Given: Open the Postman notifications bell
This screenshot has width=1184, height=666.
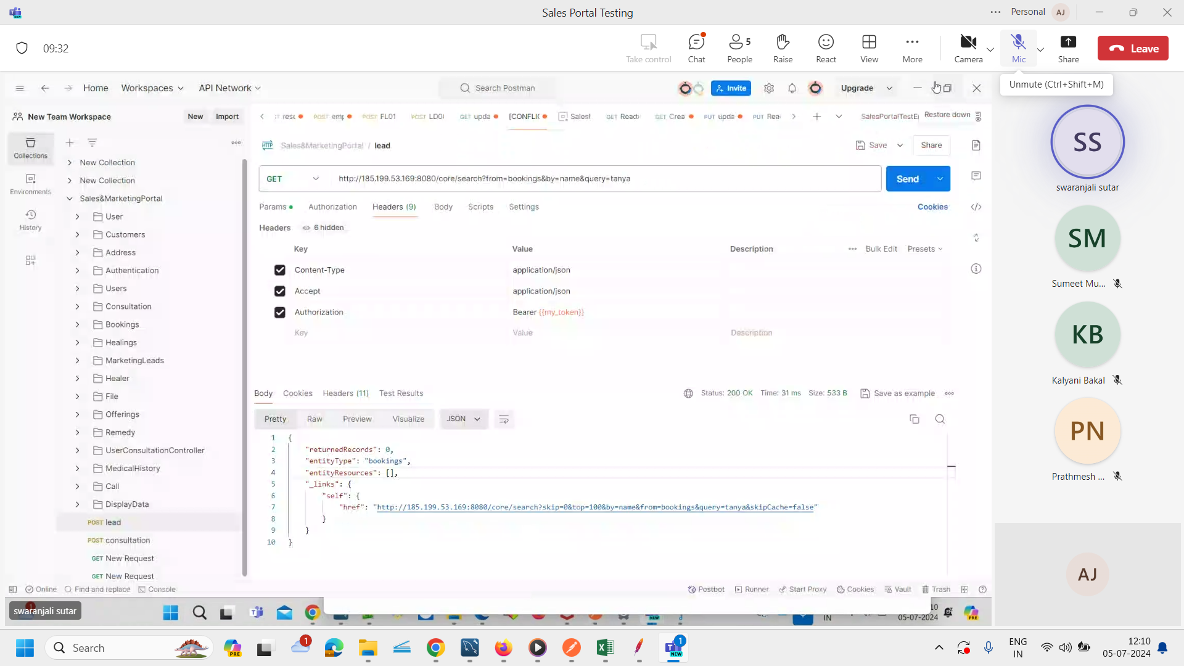Looking at the screenshot, I should (792, 88).
